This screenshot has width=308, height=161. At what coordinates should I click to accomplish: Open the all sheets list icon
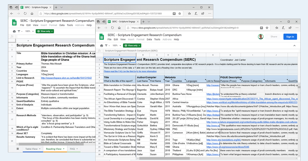18,149
